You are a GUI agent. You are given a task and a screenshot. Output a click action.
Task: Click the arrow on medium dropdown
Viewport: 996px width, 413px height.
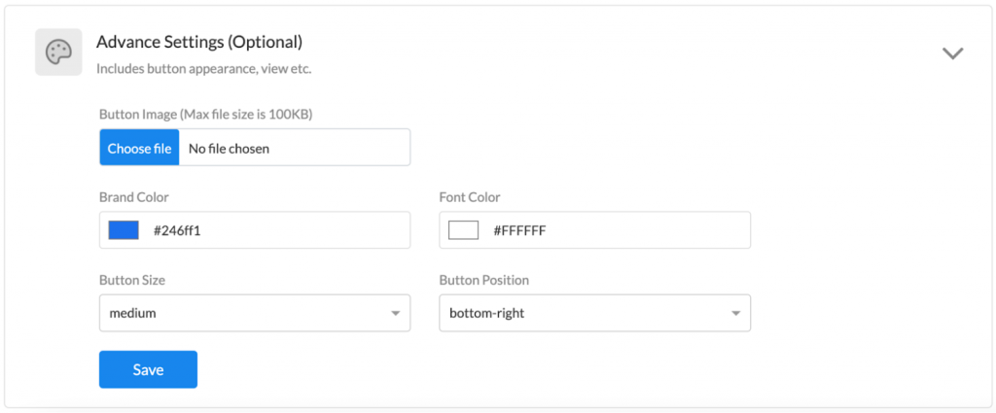click(395, 314)
